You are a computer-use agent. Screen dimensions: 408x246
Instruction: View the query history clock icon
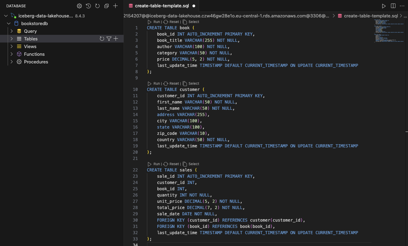pos(88,6)
